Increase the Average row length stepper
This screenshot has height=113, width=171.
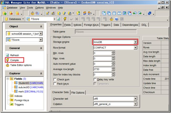pos(113,68)
